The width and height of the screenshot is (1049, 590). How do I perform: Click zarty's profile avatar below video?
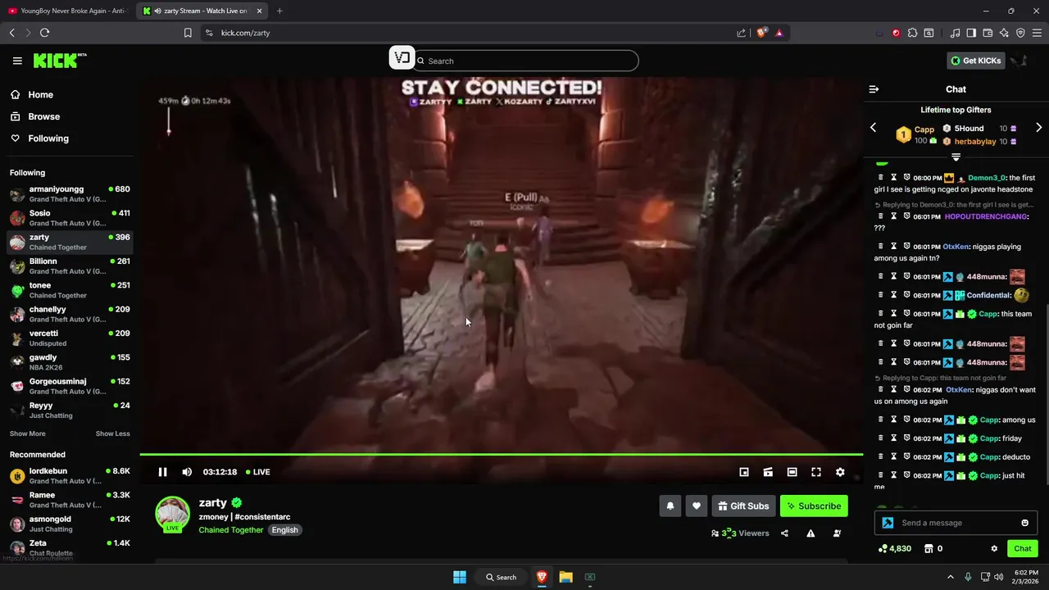[x=173, y=514]
